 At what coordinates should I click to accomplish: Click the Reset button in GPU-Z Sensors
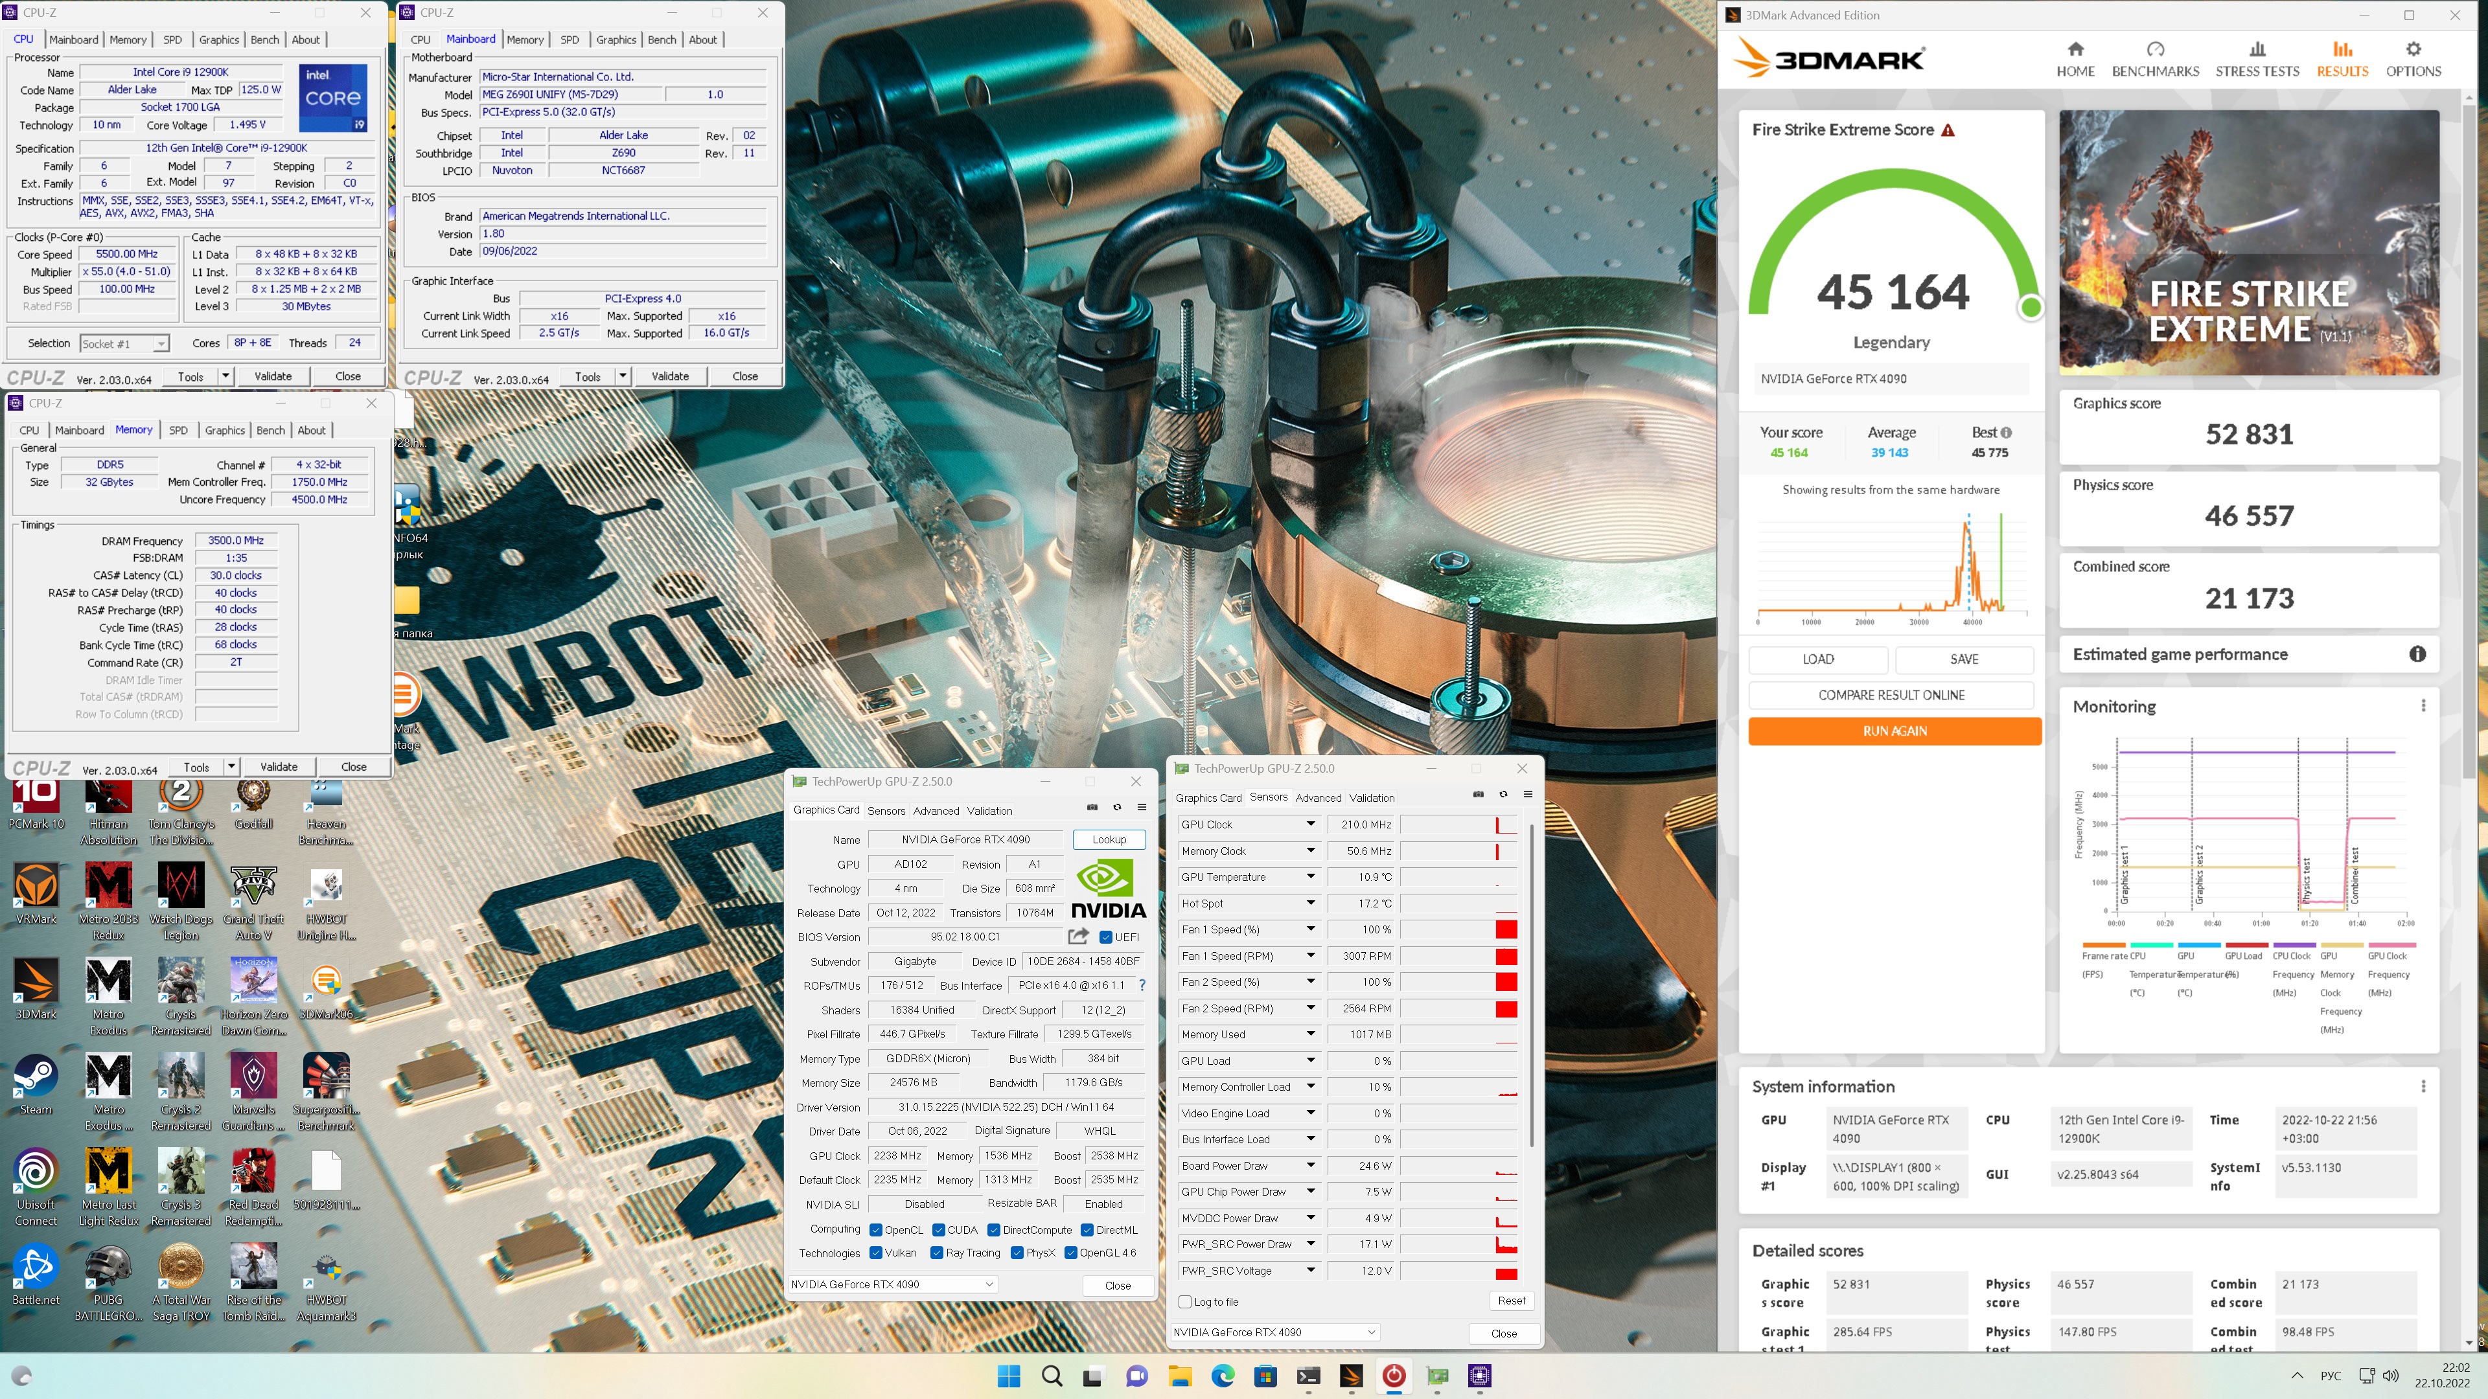[x=1512, y=1301]
